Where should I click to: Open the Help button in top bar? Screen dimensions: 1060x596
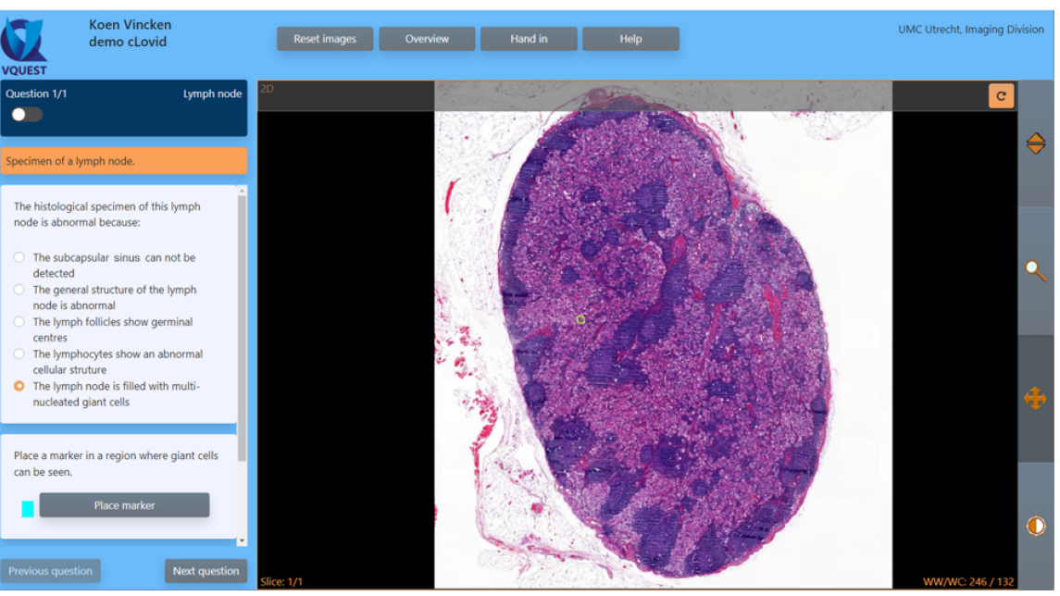(x=630, y=39)
